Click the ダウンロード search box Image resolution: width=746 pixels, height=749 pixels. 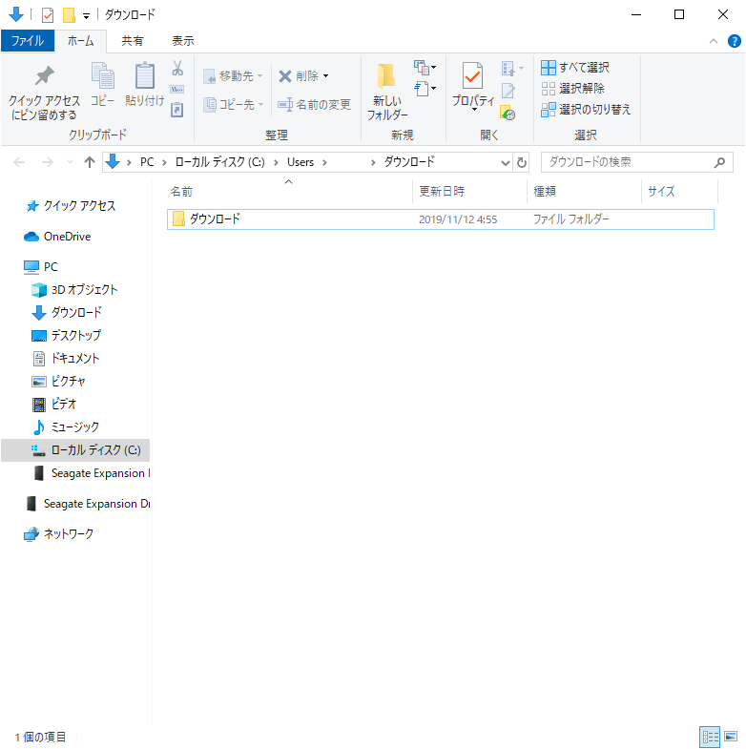(x=625, y=162)
